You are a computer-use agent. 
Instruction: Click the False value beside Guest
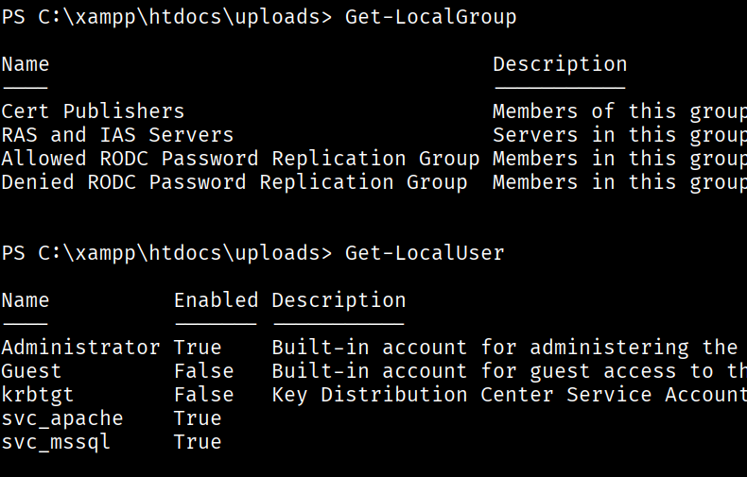[x=204, y=371]
